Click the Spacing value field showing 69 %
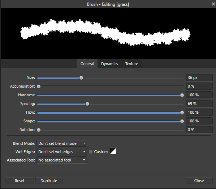 pyautogui.click(x=199, y=104)
